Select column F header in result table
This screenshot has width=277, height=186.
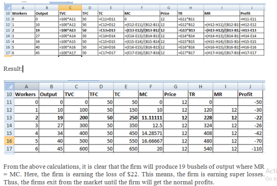pyautogui.click(x=151, y=87)
